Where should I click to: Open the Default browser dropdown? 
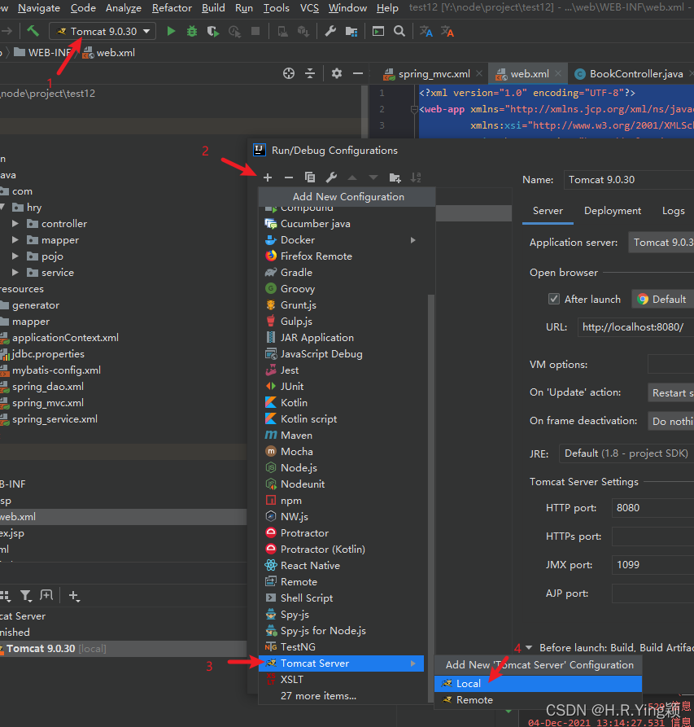click(662, 299)
